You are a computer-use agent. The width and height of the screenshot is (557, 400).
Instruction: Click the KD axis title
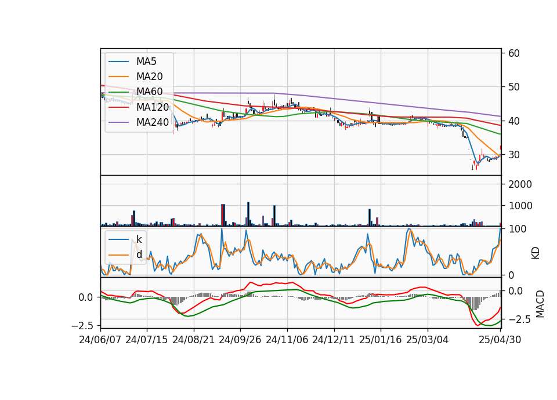coord(536,253)
